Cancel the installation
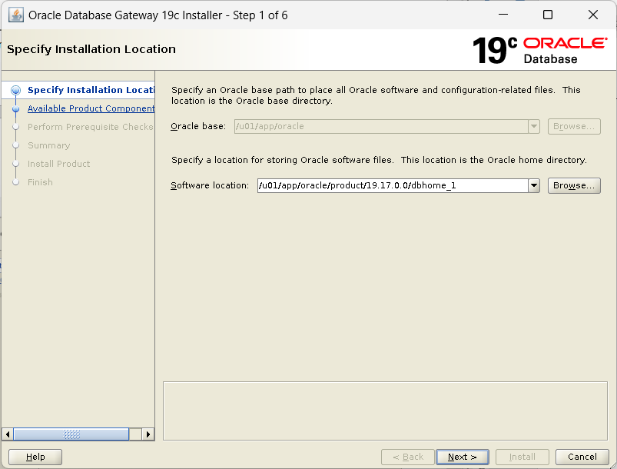 582,457
